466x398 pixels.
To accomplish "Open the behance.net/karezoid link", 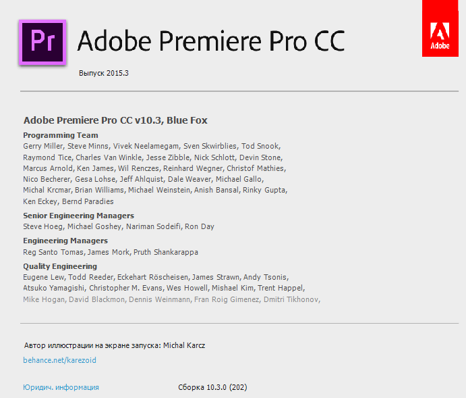I will (x=59, y=360).
